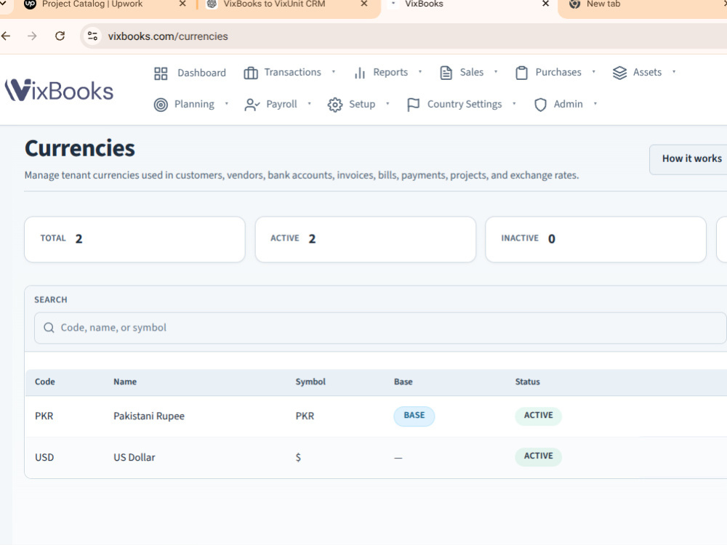
Task: Click the Status column header
Action: (x=528, y=382)
